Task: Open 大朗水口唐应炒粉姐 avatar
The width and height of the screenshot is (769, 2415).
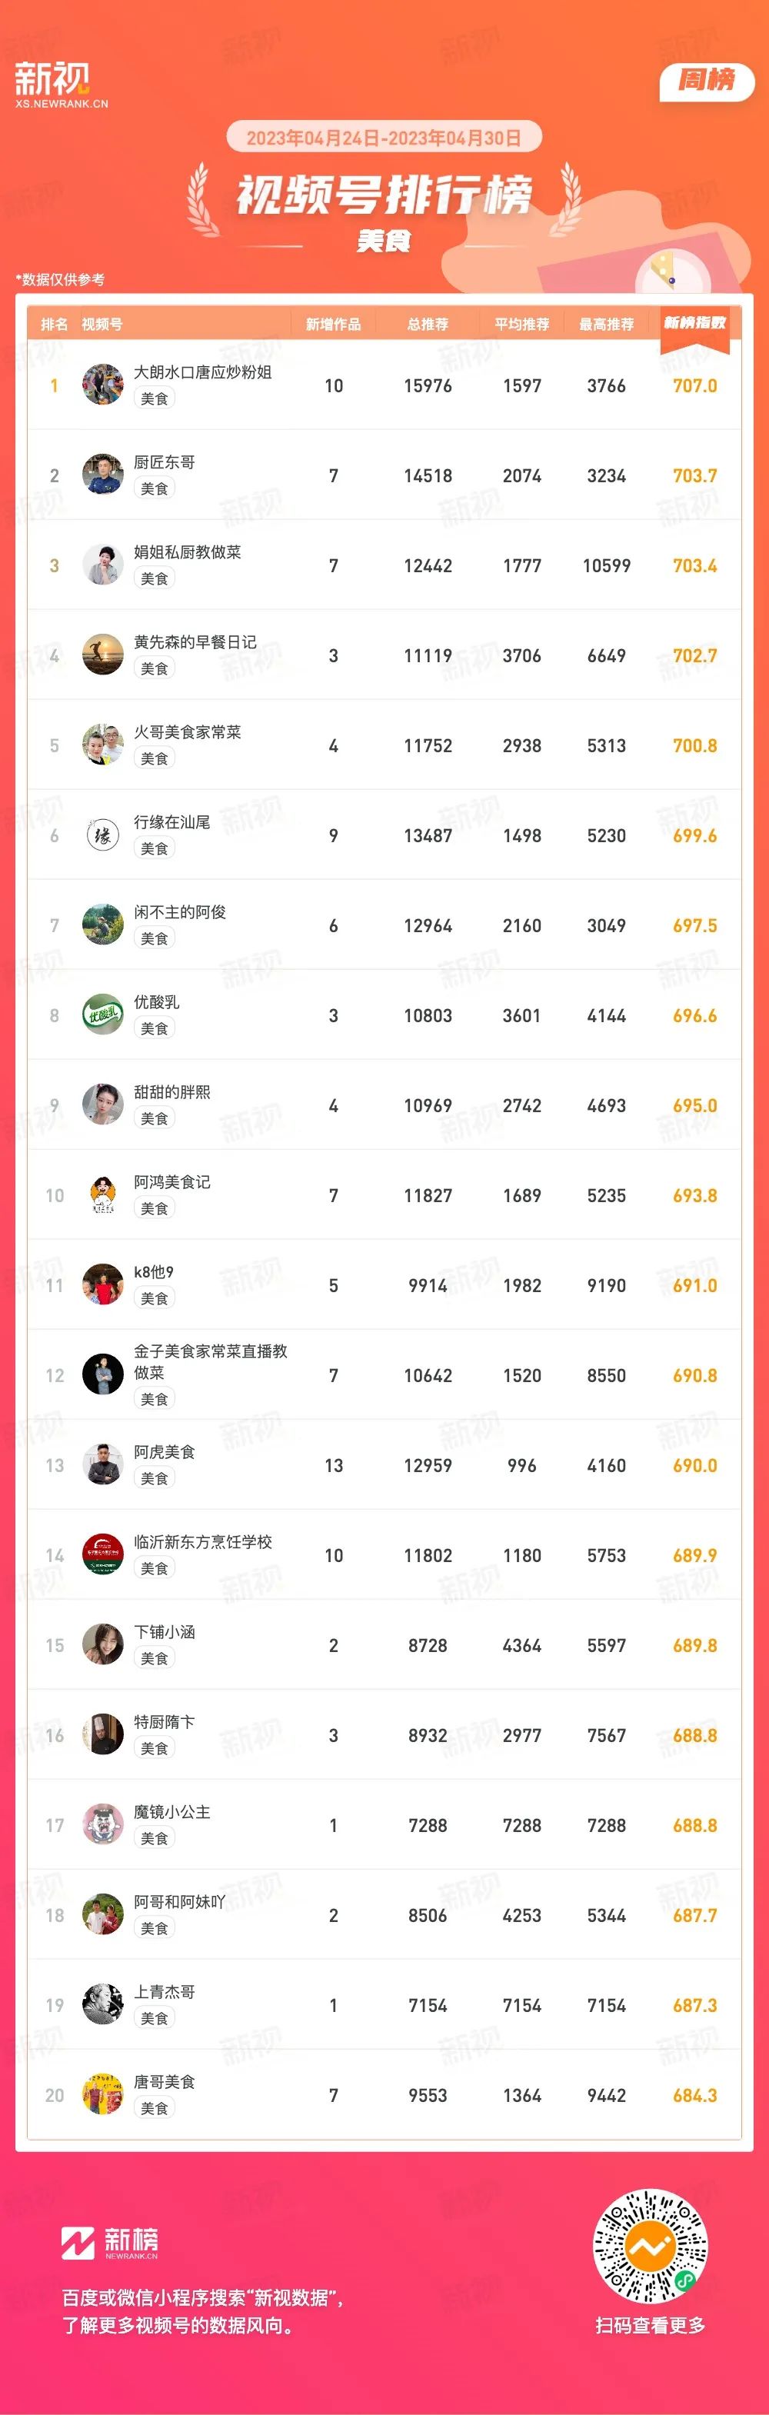Action: 102,385
